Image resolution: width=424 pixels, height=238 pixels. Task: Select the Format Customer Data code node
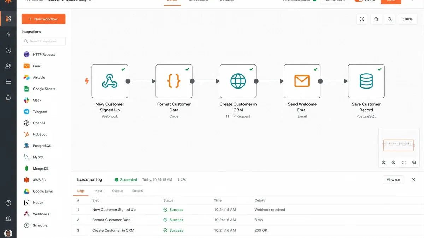pyautogui.click(x=174, y=81)
